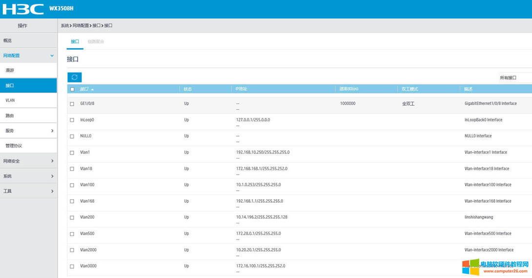The width and height of the screenshot is (532, 278).
Task: Click the refresh icon button
Action: click(x=74, y=78)
